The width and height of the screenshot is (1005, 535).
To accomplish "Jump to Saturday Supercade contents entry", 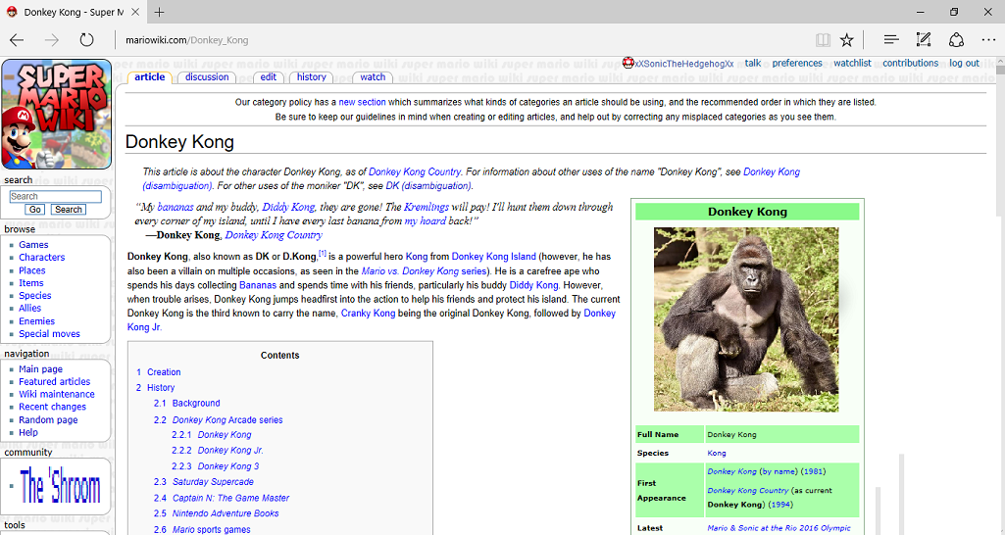I will pyautogui.click(x=213, y=482).
